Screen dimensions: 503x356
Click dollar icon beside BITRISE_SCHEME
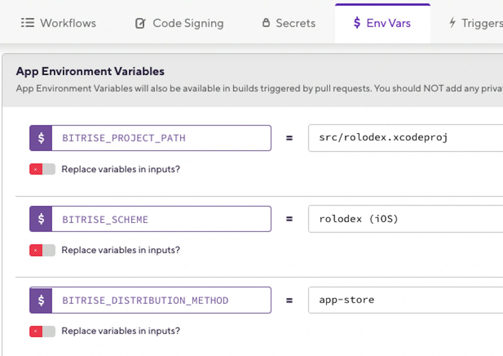pyautogui.click(x=41, y=219)
